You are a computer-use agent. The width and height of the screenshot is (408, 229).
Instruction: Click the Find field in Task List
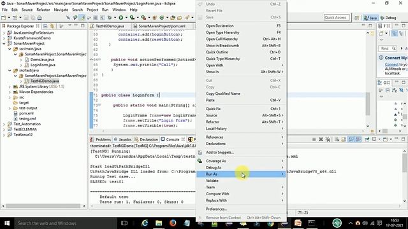tap(387, 48)
